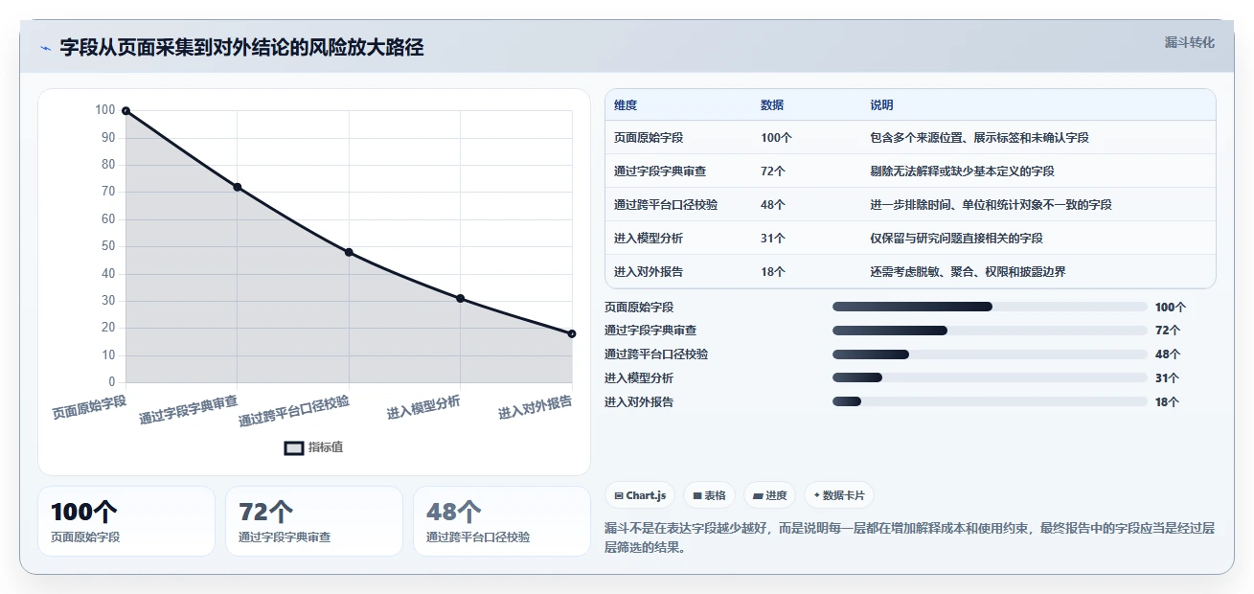Click the lightning icon beside the title

click(x=45, y=48)
